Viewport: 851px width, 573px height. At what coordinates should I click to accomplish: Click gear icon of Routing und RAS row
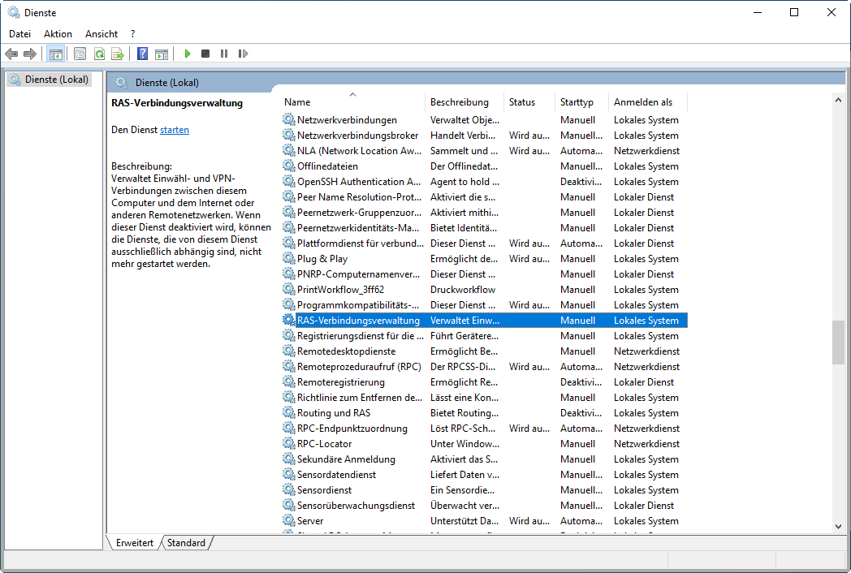(x=289, y=411)
